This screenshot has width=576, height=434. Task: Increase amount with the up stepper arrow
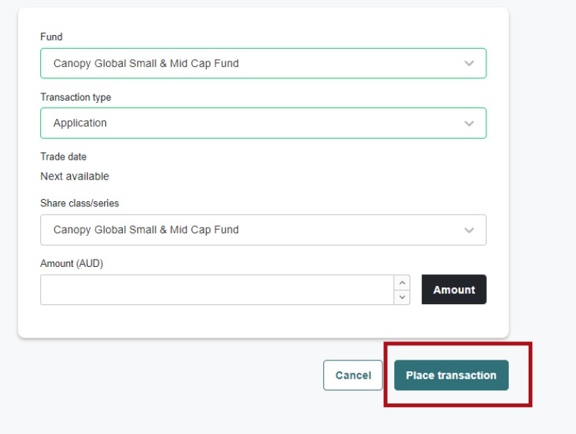pos(402,282)
